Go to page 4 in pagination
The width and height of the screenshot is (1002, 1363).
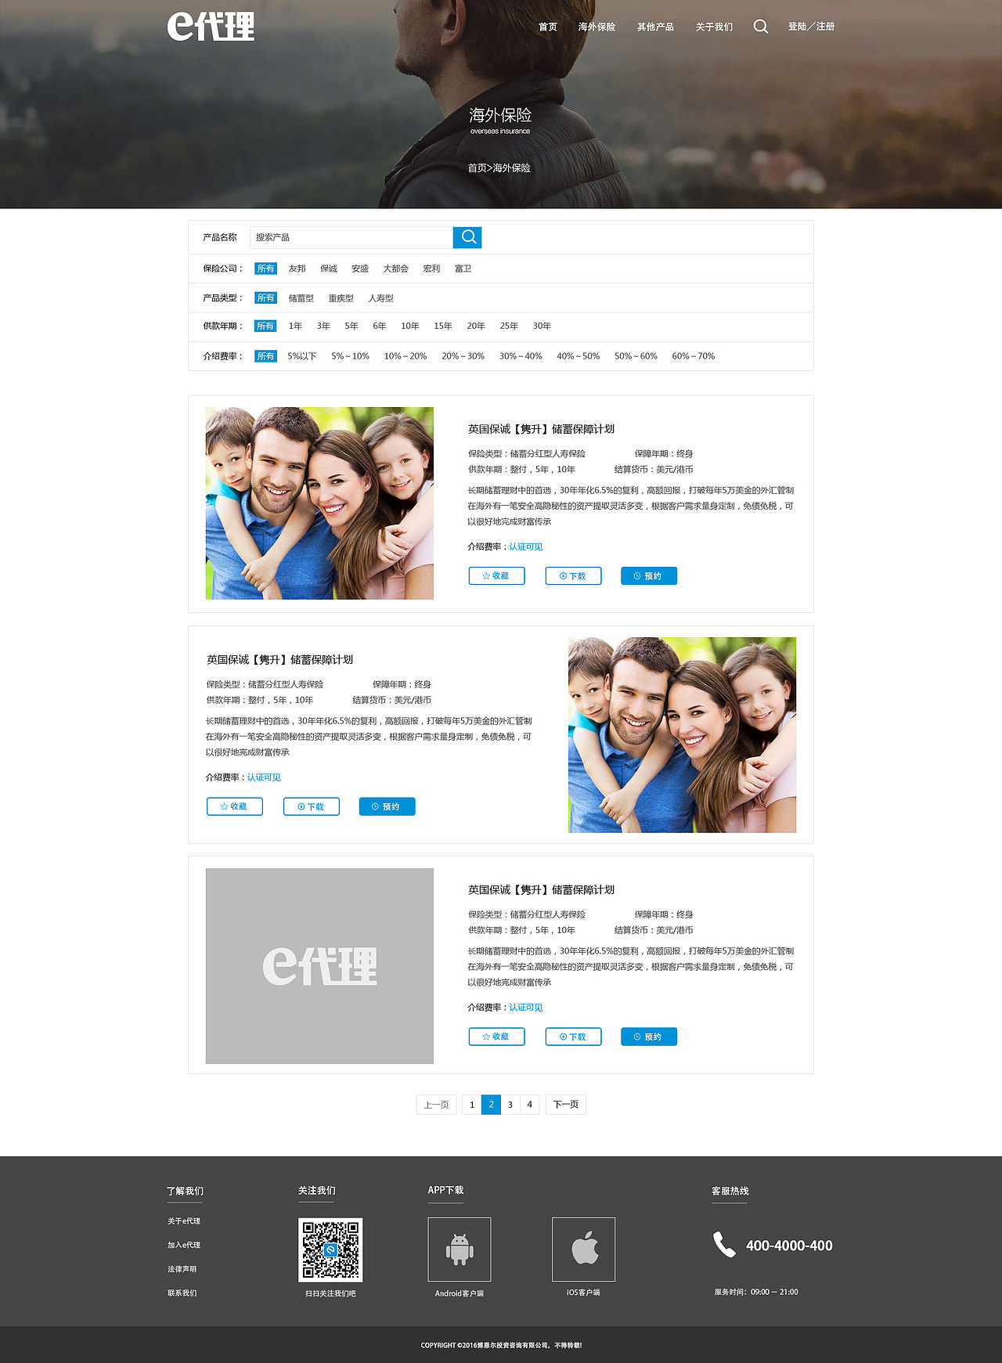point(530,1105)
